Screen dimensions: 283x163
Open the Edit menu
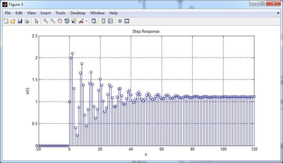pyautogui.click(x=19, y=13)
